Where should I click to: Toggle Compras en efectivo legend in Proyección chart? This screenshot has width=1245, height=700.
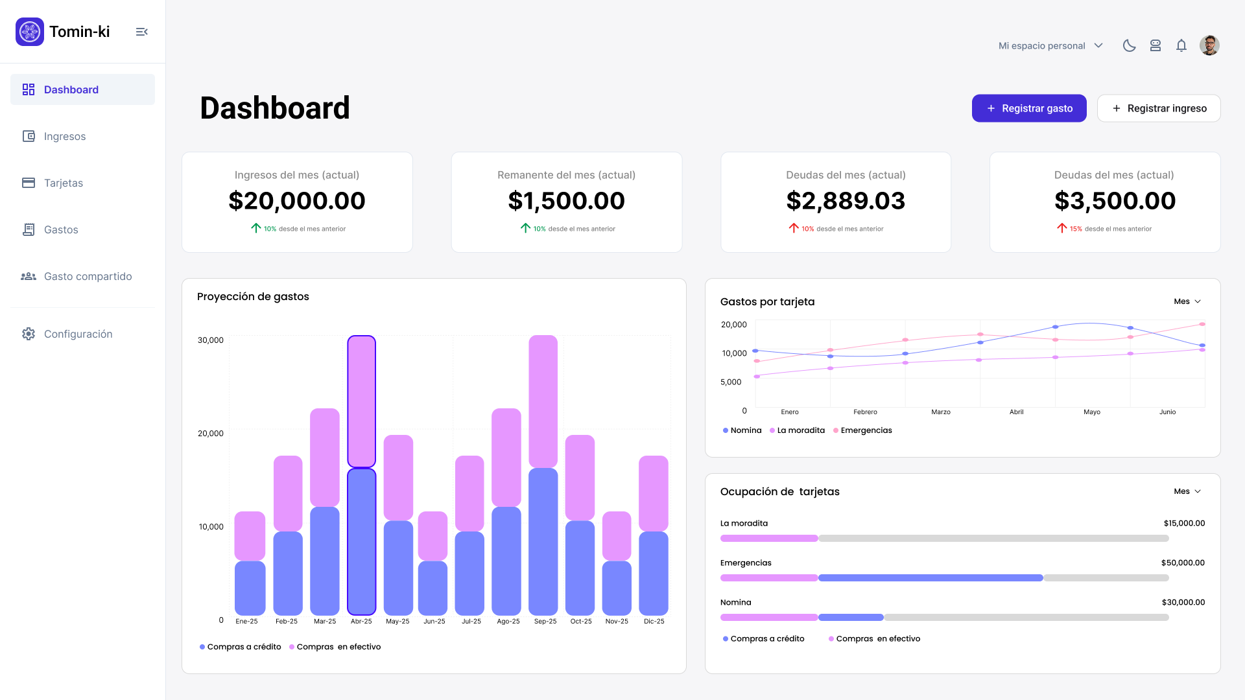pos(335,647)
